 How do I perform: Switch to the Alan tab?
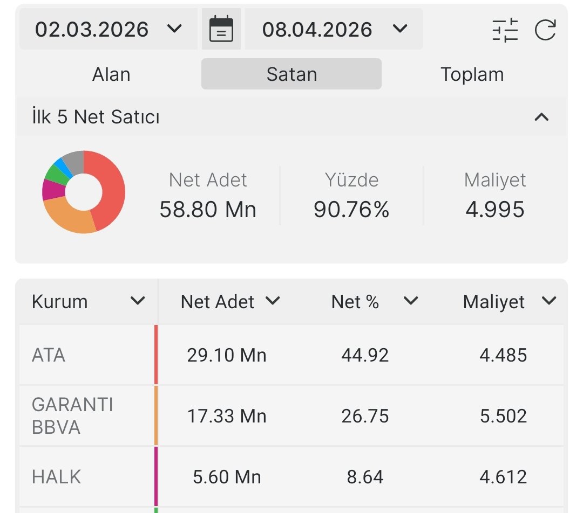pos(111,74)
